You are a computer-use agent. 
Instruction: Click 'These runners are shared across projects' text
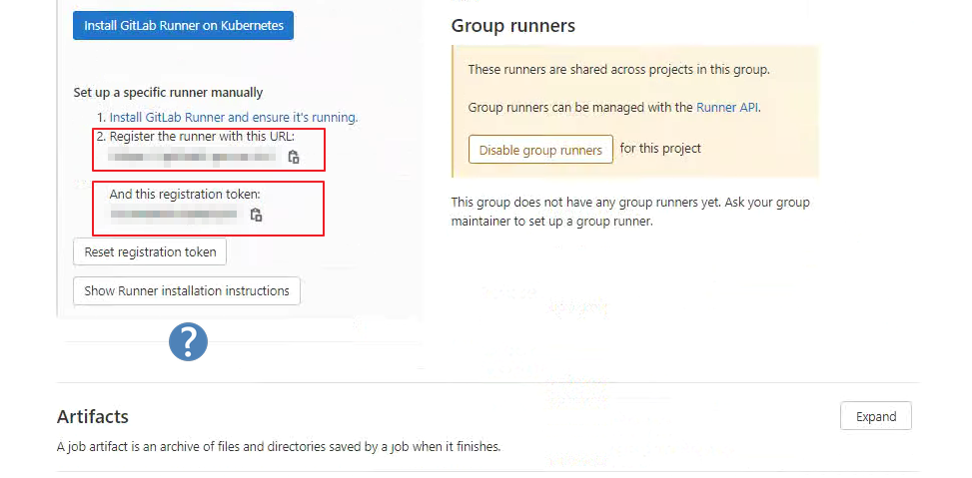pyautogui.click(x=618, y=69)
